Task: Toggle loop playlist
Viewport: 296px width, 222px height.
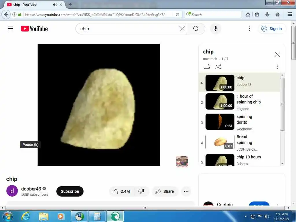Action: [206, 67]
